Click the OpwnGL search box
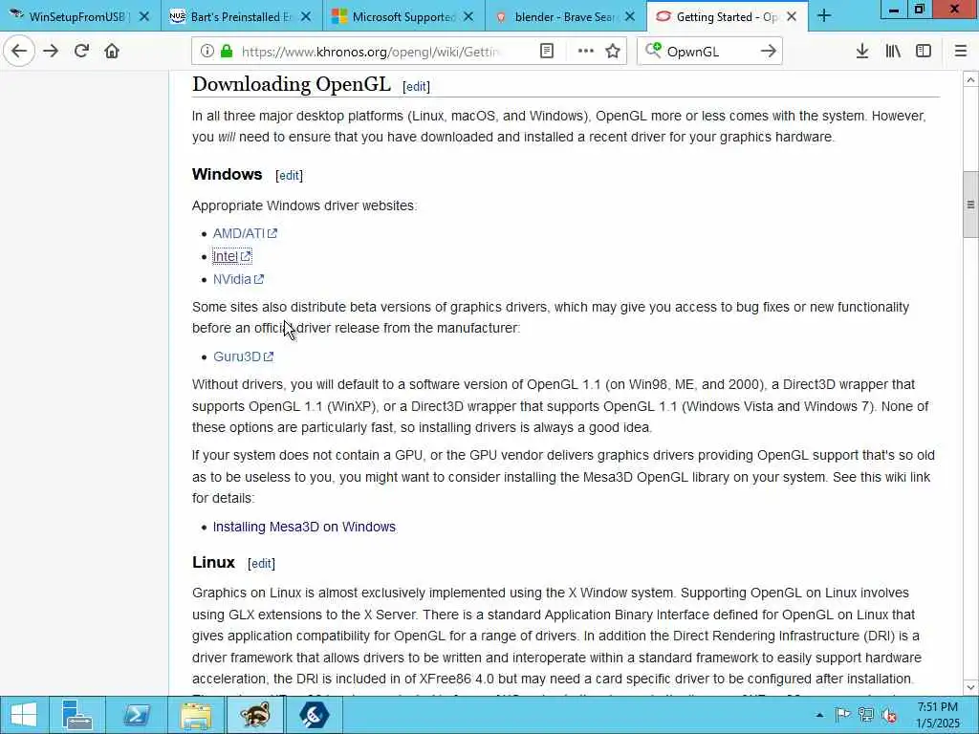This screenshot has height=734, width=979. 709,52
